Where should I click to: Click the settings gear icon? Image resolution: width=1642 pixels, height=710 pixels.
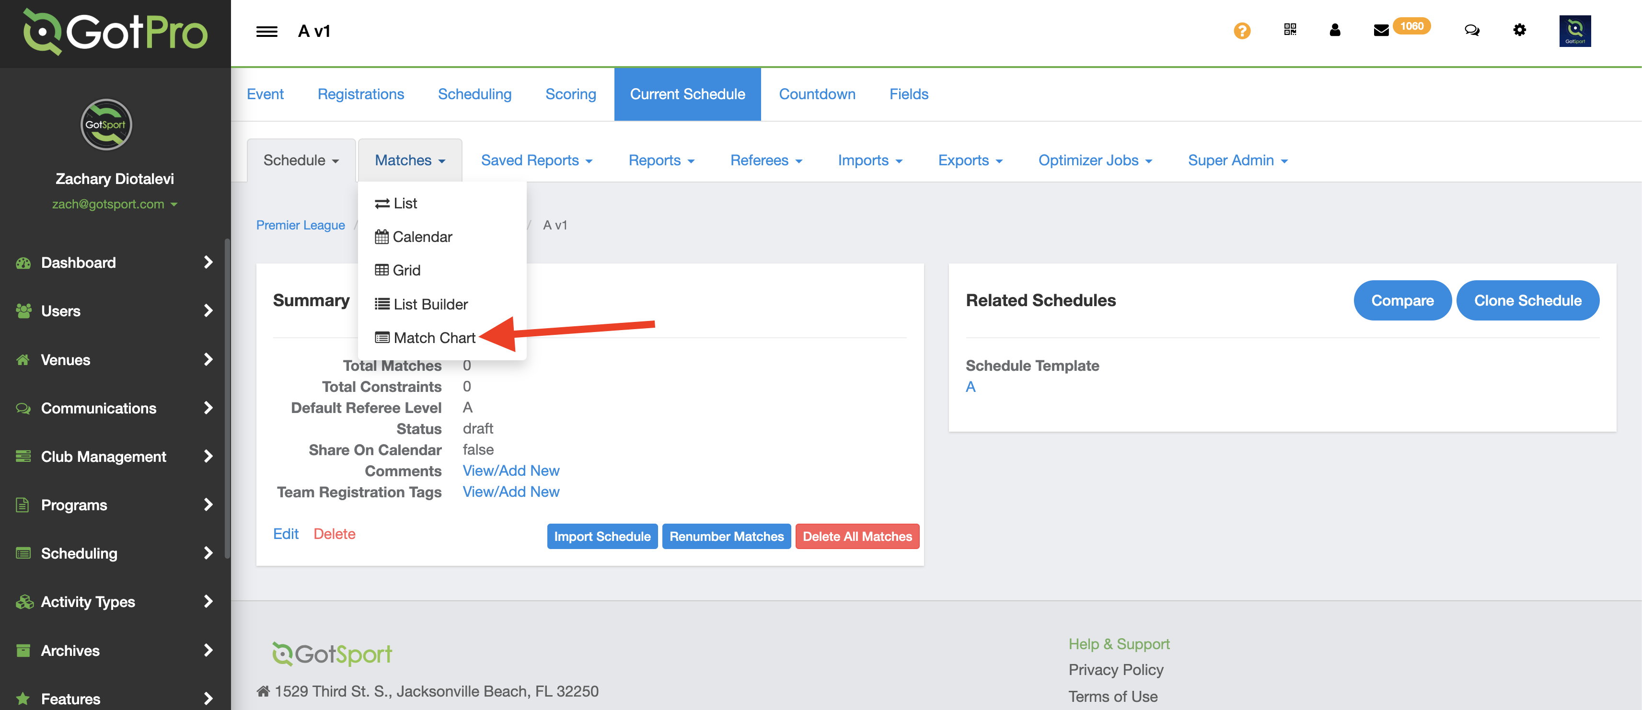[x=1519, y=30]
